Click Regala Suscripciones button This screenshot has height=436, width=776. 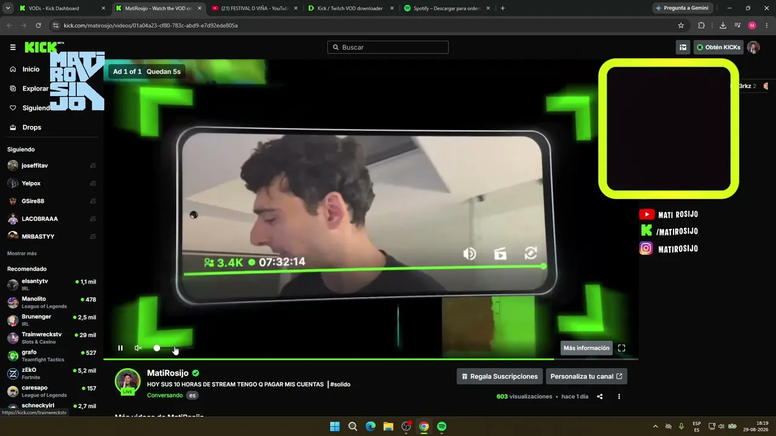tap(500, 376)
